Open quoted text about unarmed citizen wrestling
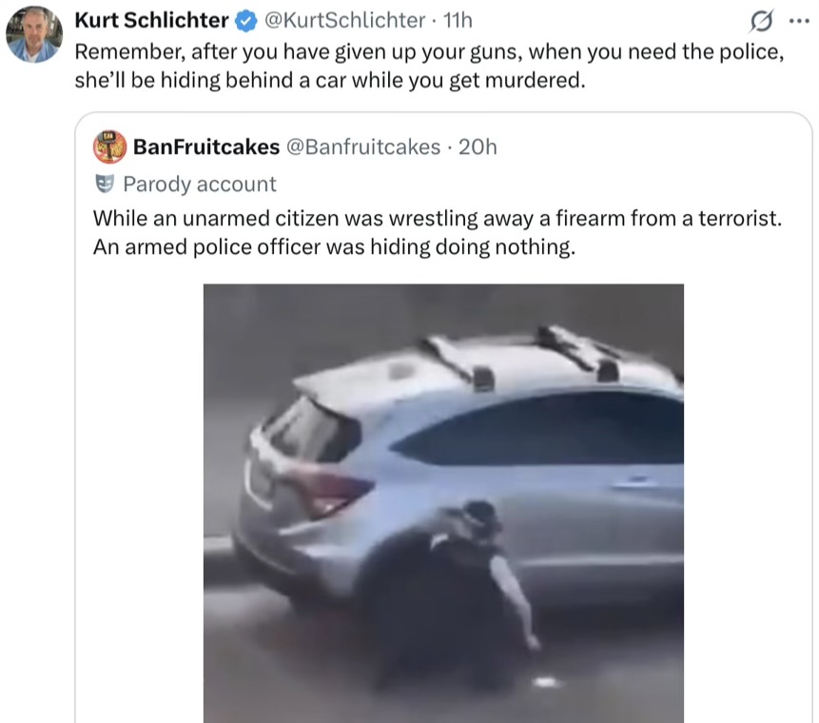The height and width of the screenshot is (723, 819). coord(437,217)
